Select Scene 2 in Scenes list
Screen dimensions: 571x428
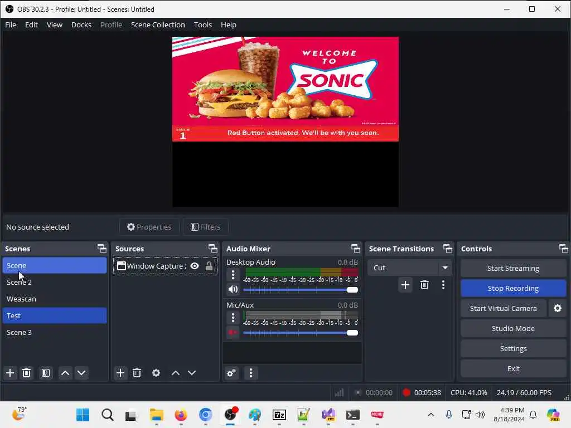pos(55,282)
